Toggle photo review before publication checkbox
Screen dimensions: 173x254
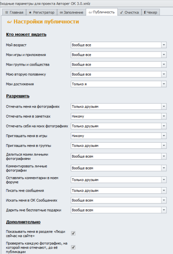pos(73,247)
